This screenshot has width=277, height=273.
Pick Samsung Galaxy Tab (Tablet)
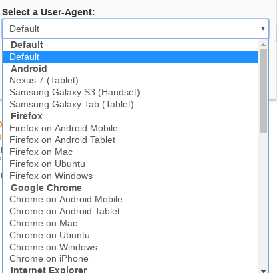pos(130,105)
